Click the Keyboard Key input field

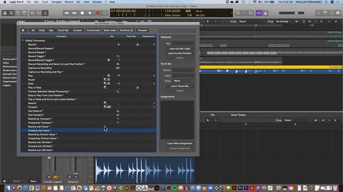183,44
